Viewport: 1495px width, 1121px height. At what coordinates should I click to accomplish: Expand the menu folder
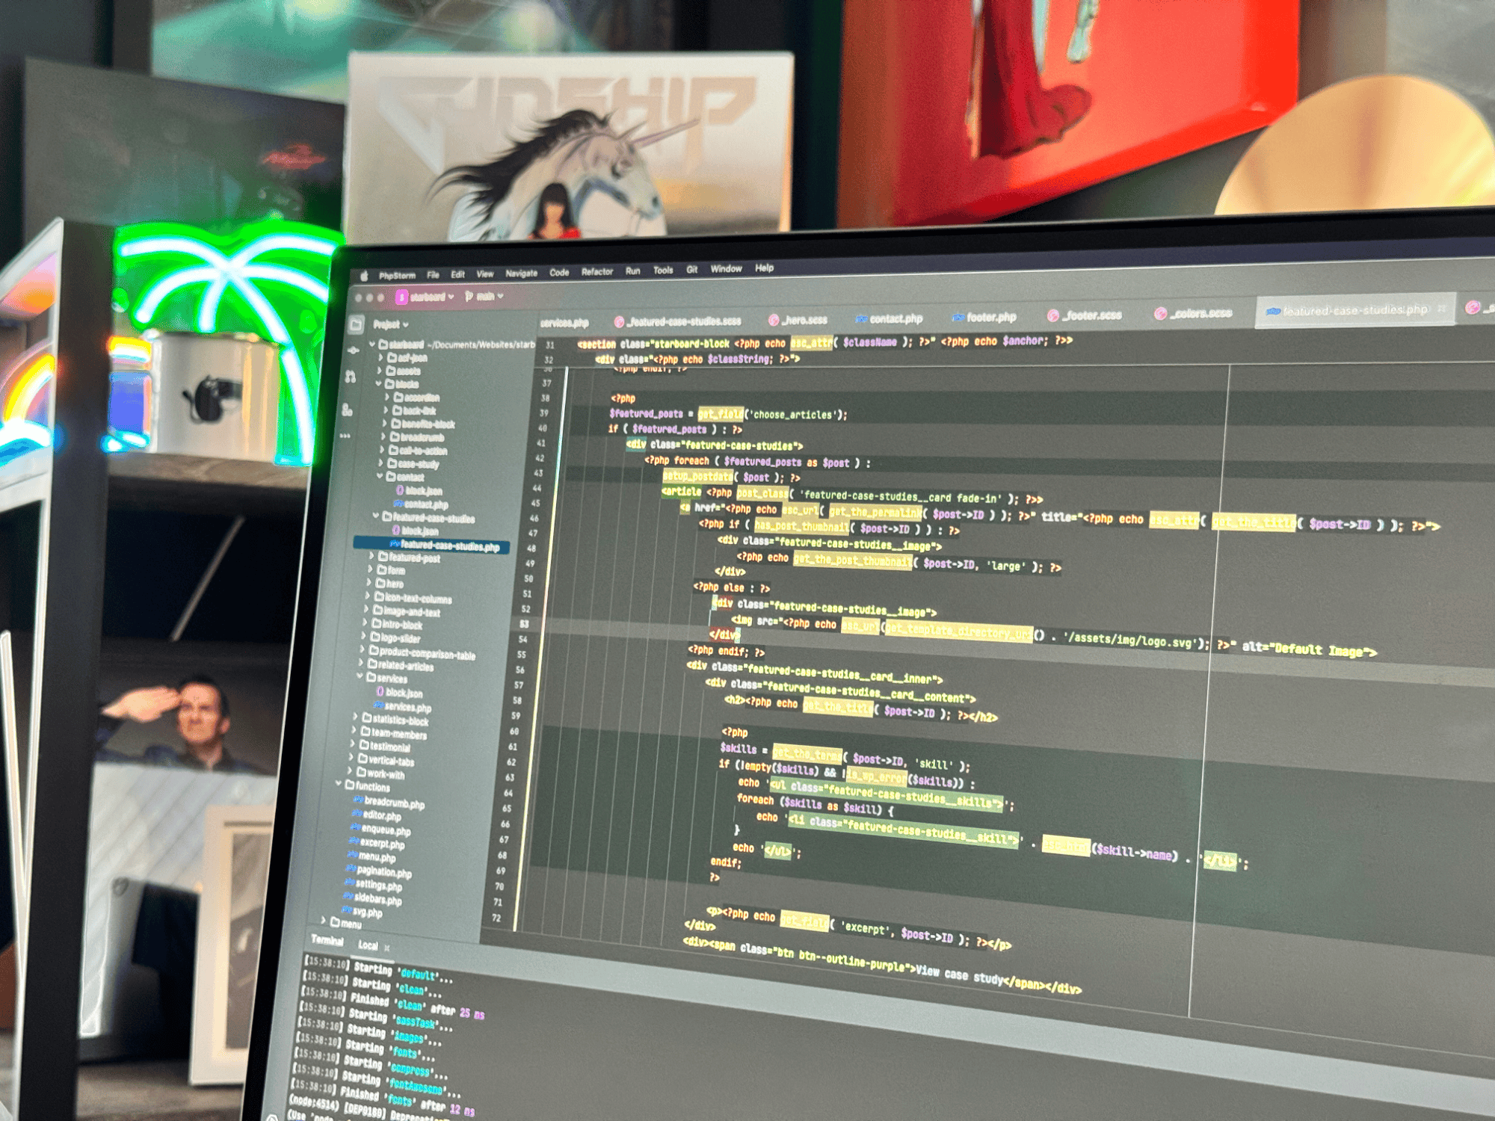[x=323, y=921]
